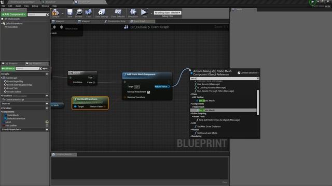This screenshot has width=332, height=186.
Task: Open the Compile options dropdown arrow
Action: (x=63, y=13)
